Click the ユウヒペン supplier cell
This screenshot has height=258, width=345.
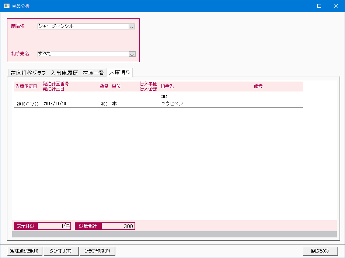(x=172, y=104)
